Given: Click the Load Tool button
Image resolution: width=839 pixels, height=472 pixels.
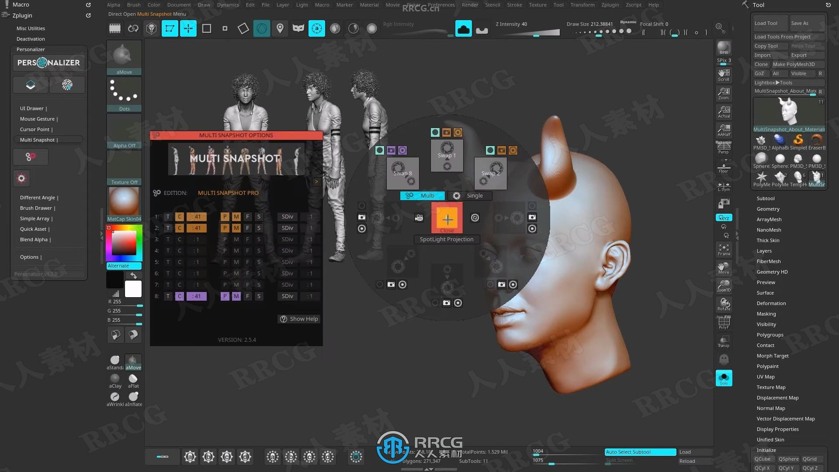Looking at the screenshot, I should click(x=770, y=23).
